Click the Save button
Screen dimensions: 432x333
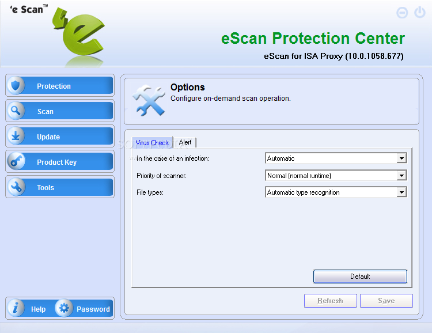[x=386, y=301]
